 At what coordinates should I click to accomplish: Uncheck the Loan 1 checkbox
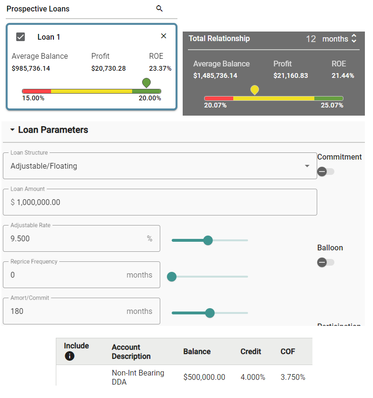coord(21,37)
